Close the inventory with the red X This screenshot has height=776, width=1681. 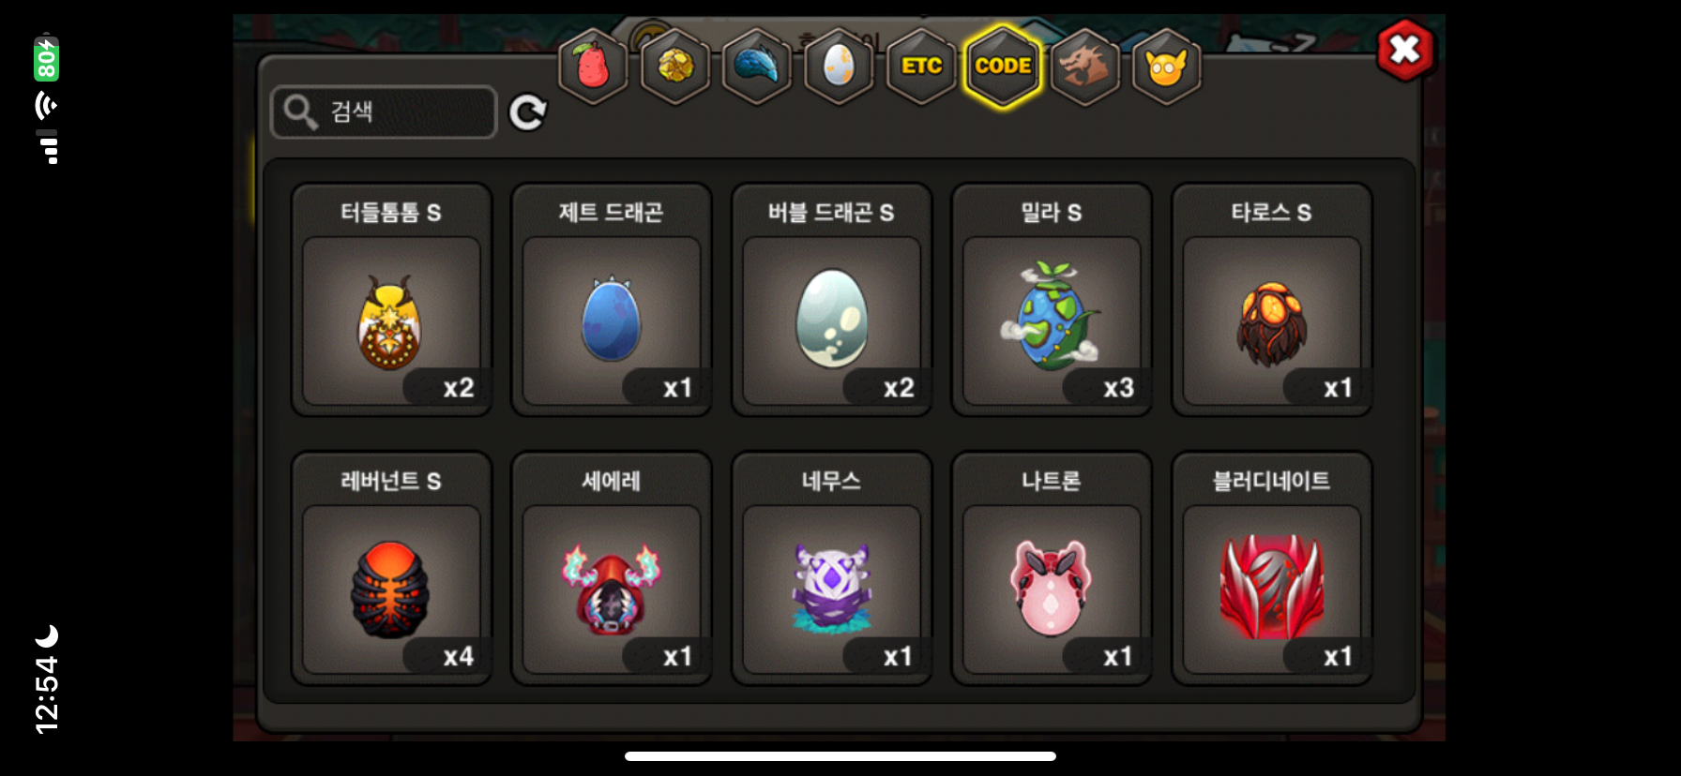[x=1405, y=50]
